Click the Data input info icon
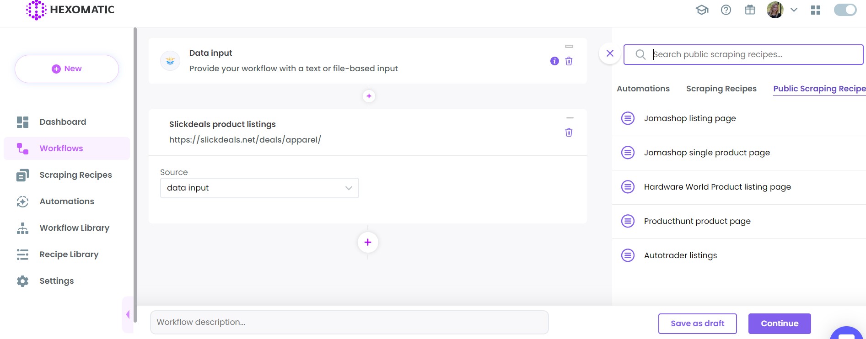The width and height of the screenshot is (866, 339). pos(554,61)
